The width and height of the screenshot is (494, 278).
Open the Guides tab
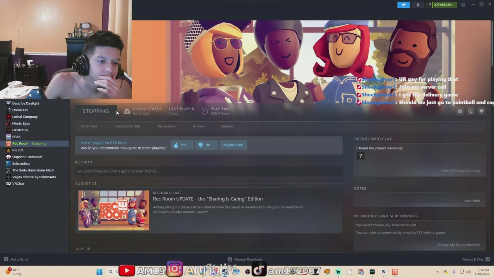198,126
